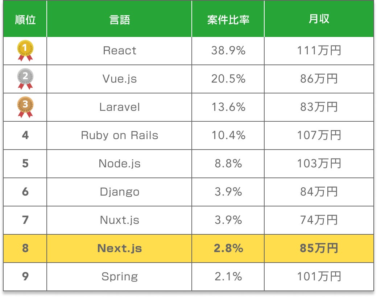Click the Ruby on Rails cell
Screen dimensions: 377x297
click(120, 135)
